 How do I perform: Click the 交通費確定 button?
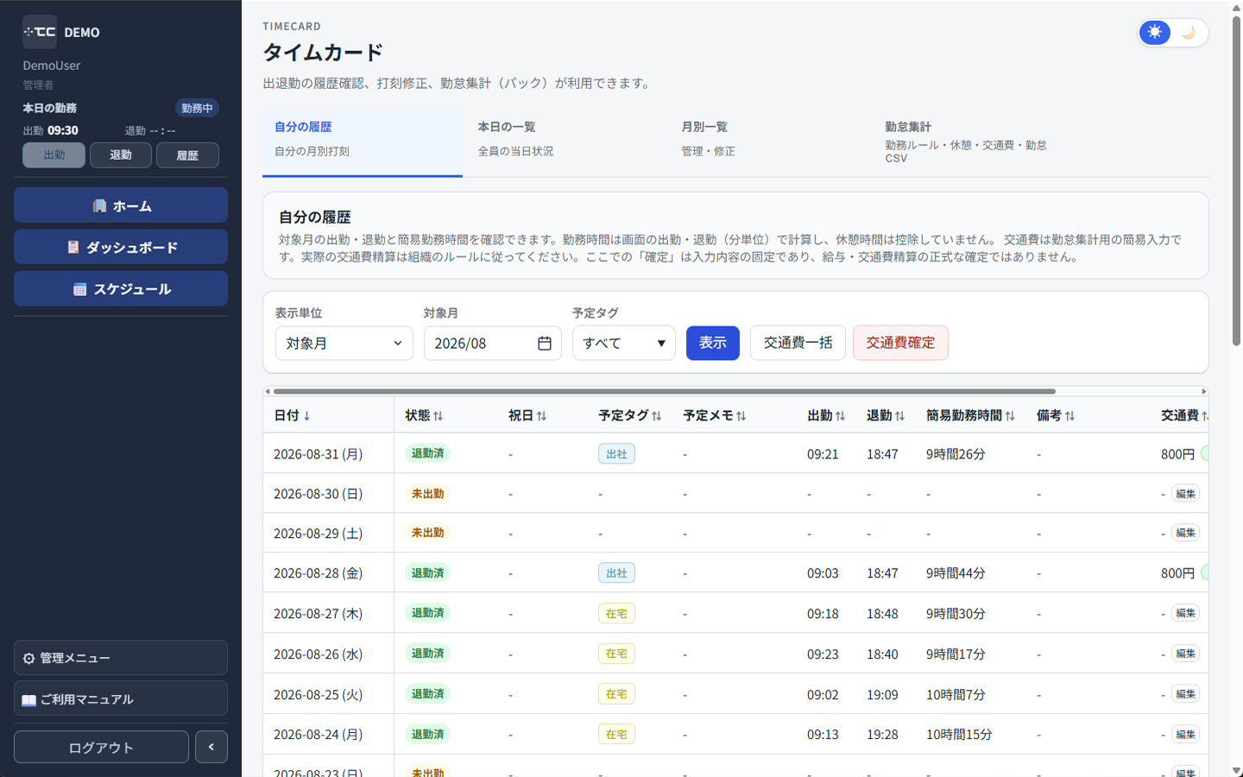[x=900, y=343]
